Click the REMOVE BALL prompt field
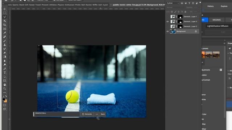 (x=57, y=114)
